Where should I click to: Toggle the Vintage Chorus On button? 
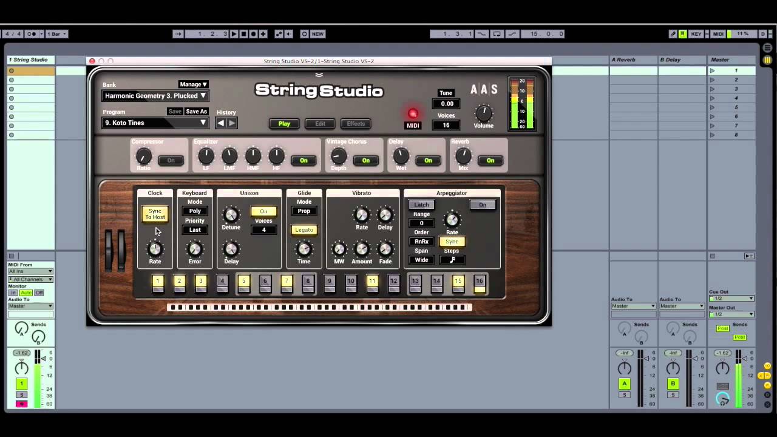[x=365, y=160]
